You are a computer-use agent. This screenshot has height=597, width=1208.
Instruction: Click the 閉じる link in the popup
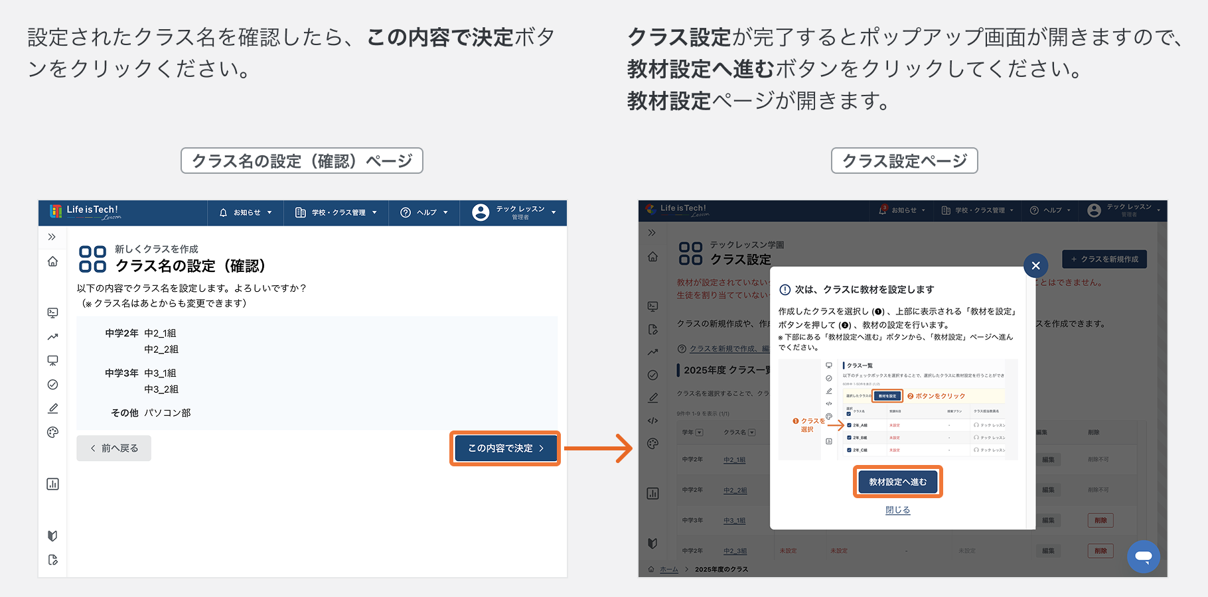tap(897, 510)
